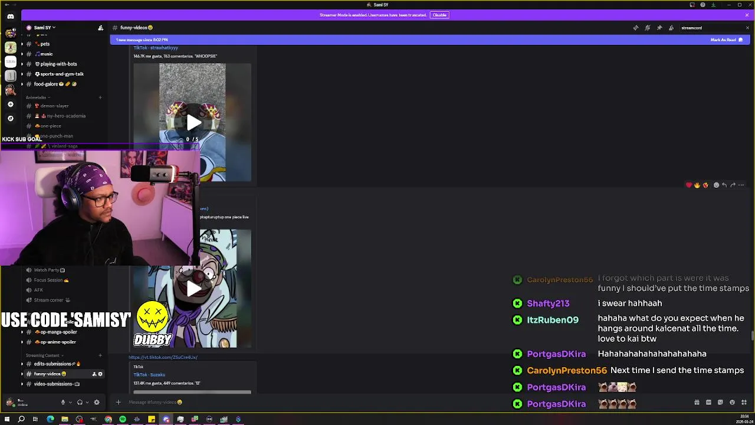Image resolution: width=755 pixels, height=425 pixels.
Task: Expand the playing-with-bots channel arrow
Action: (x=22, y=64)
